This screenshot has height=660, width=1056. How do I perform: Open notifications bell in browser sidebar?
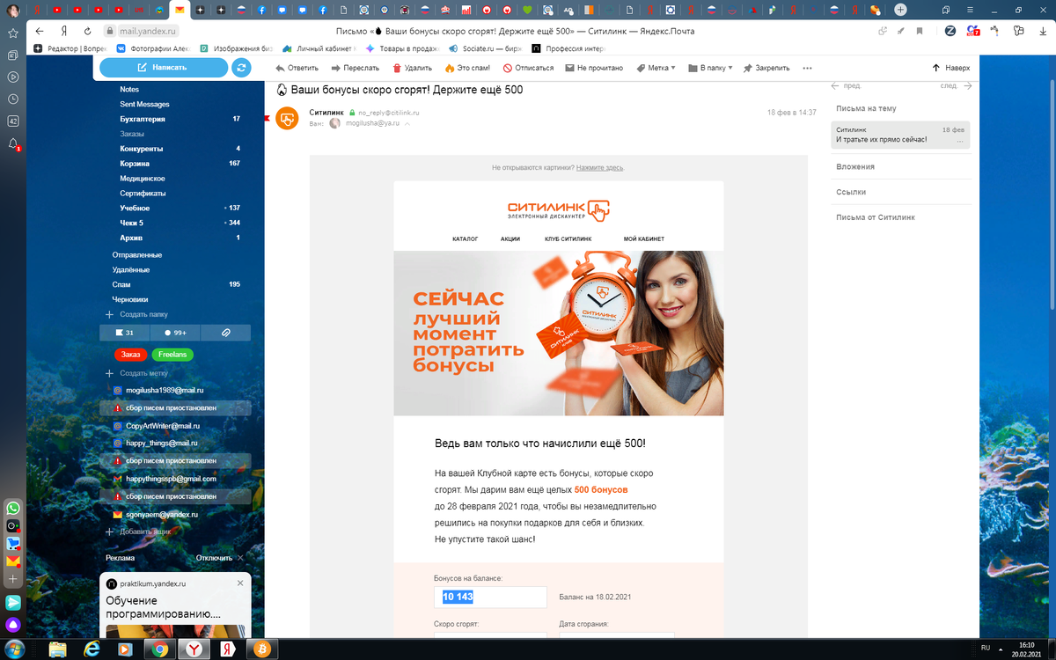point(13,143)
